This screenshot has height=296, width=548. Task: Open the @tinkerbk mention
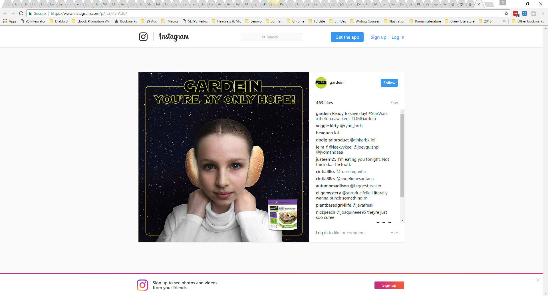[x=360, y=140]
